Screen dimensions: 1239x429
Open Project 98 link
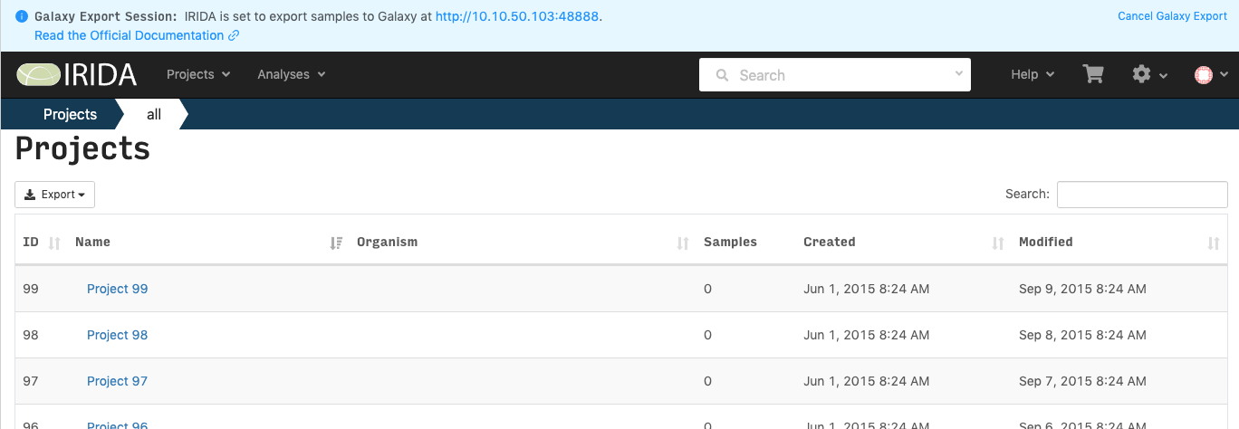click(x=117, y=335)
